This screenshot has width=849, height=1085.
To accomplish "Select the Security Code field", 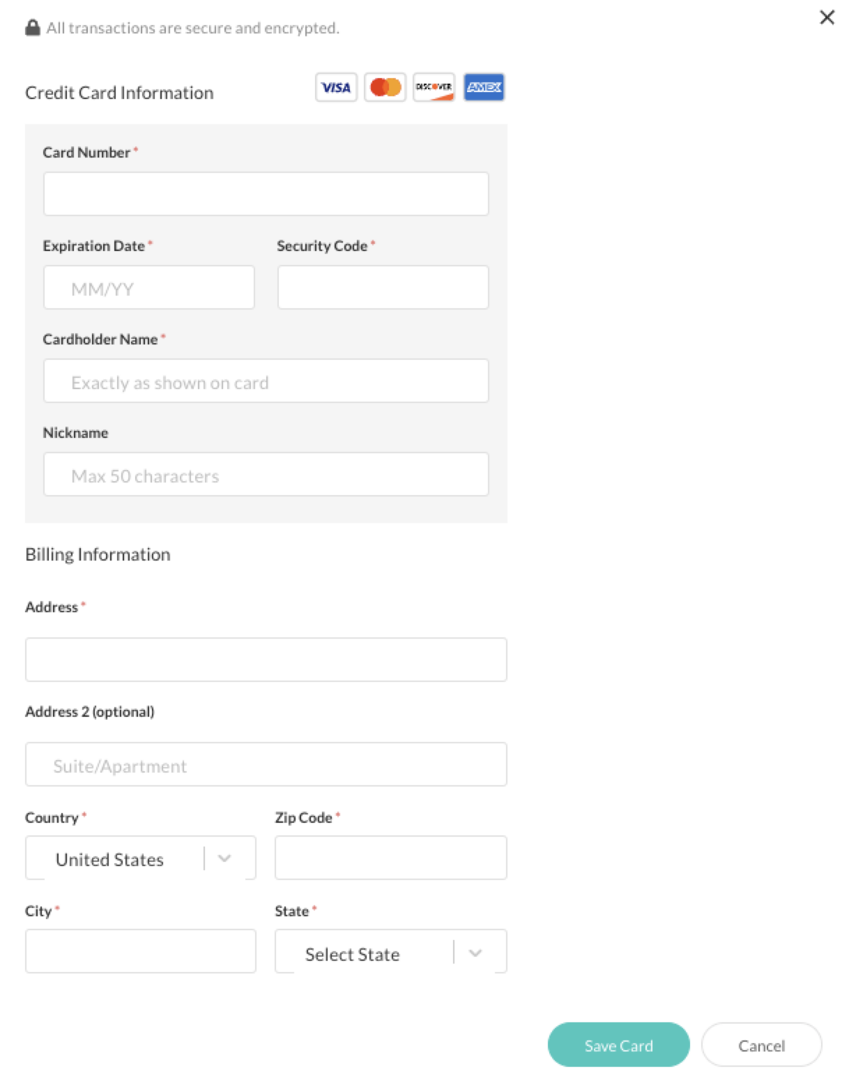I will pos(383,287).
